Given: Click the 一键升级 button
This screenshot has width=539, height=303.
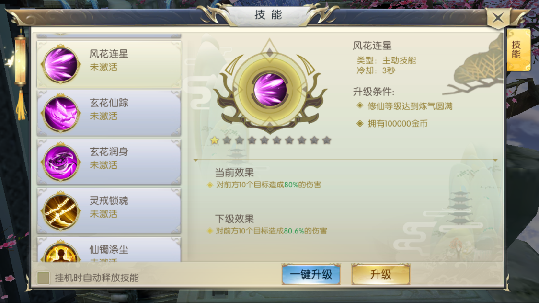Looking at the screenshot, I should 311,274.
